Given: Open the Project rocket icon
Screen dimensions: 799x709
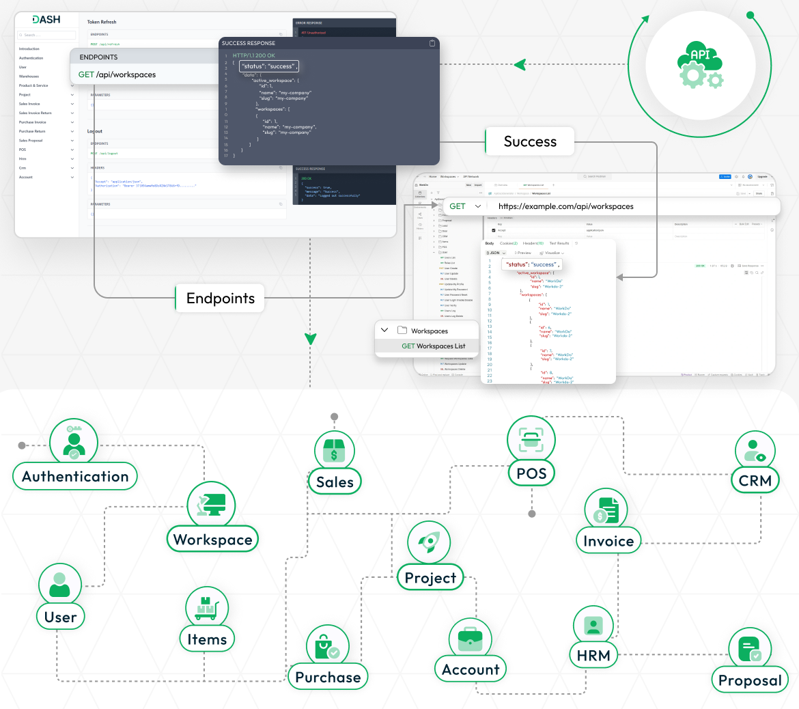Looking at the screenshot, I should coord(429,542).
